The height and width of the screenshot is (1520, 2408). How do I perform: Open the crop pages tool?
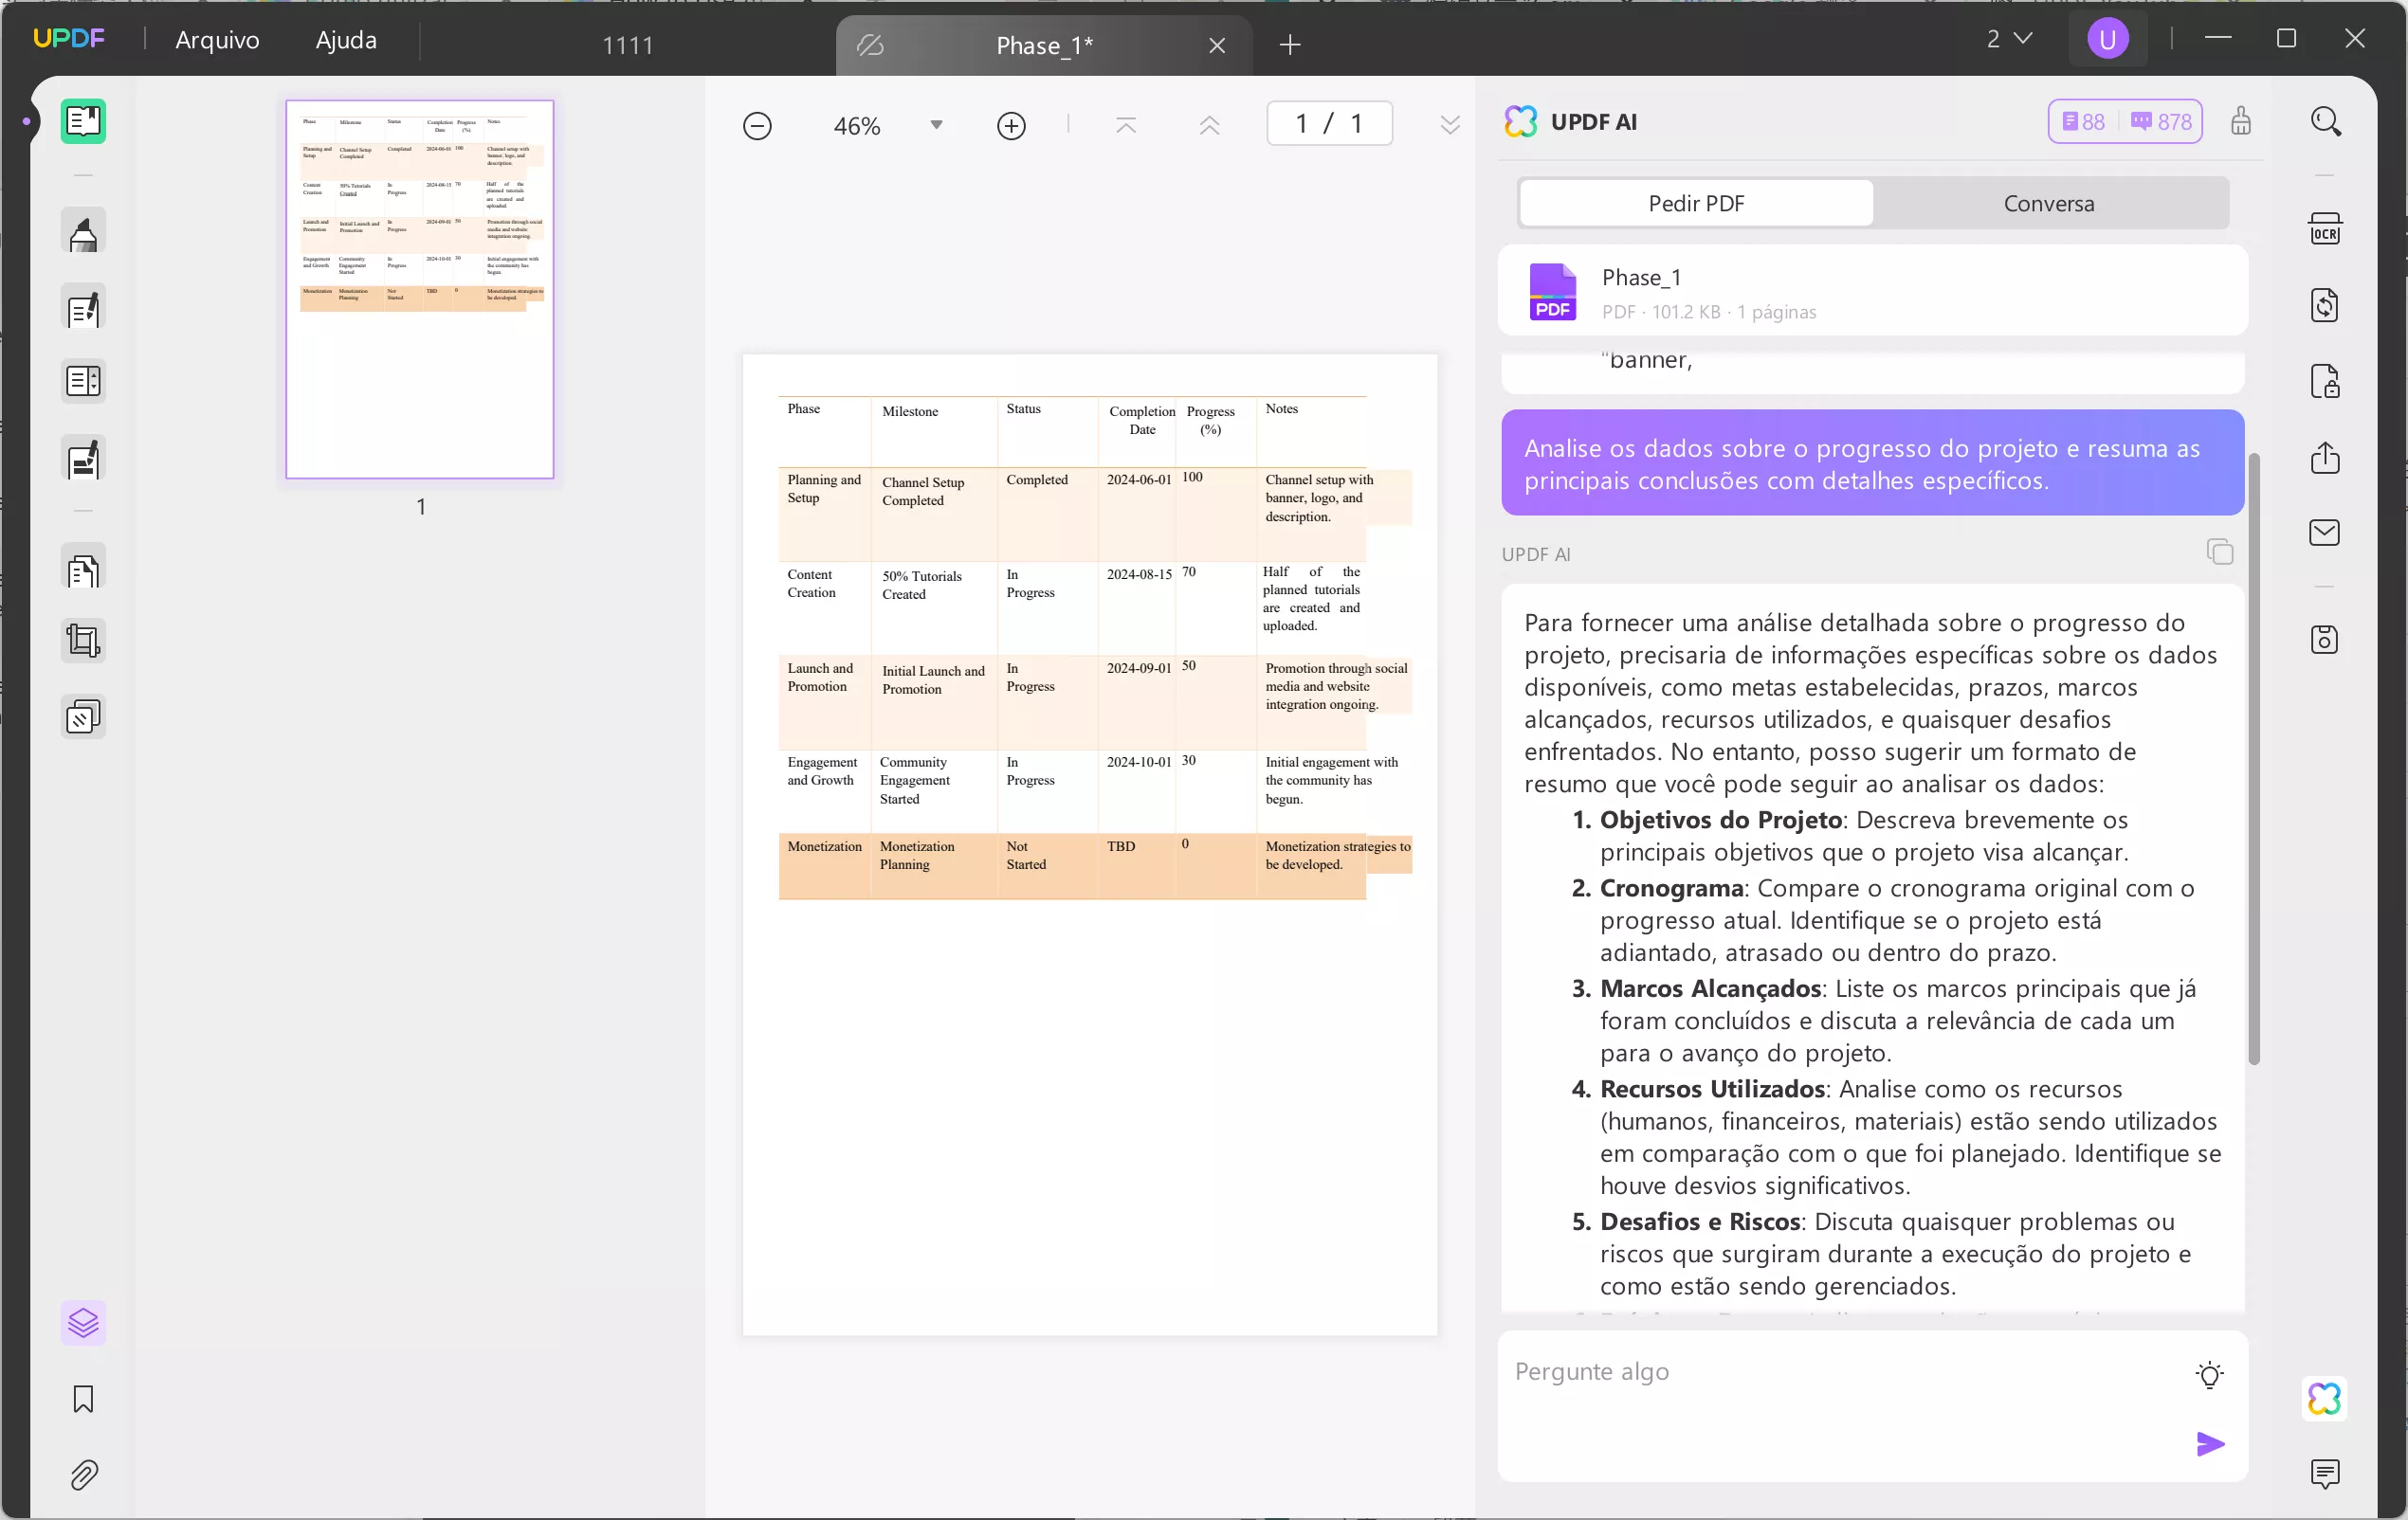click(83, 641)
